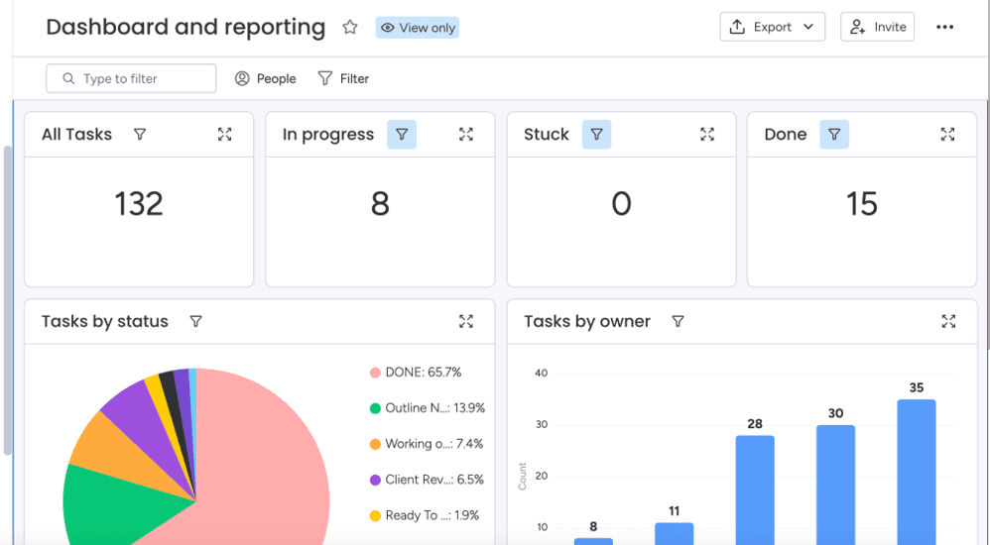Image resolution: width=990 pixels, height=545 pixels.
Task: Click the Done widget title
Action: pos(786,135)
